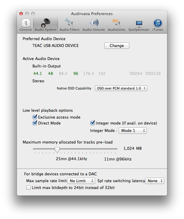Toggle the Direct Mode checkbox
This screenshot has width=184, height=219.
35,123
